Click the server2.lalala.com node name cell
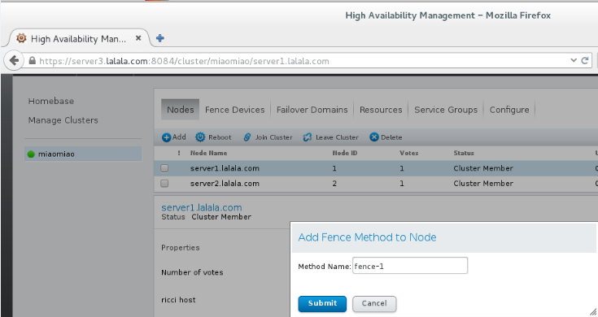 coord(225,183)
